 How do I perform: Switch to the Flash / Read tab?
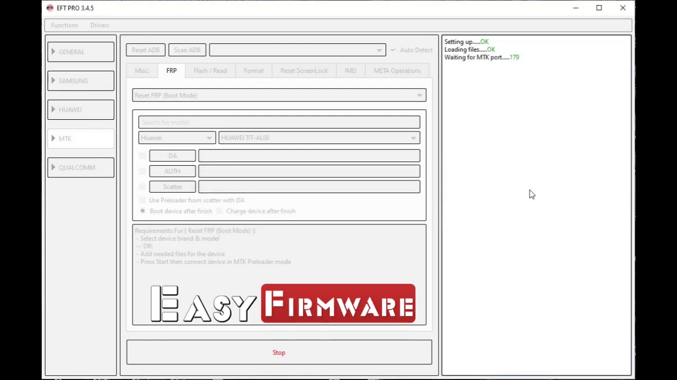pyautogui.click(x=210, y=71)
